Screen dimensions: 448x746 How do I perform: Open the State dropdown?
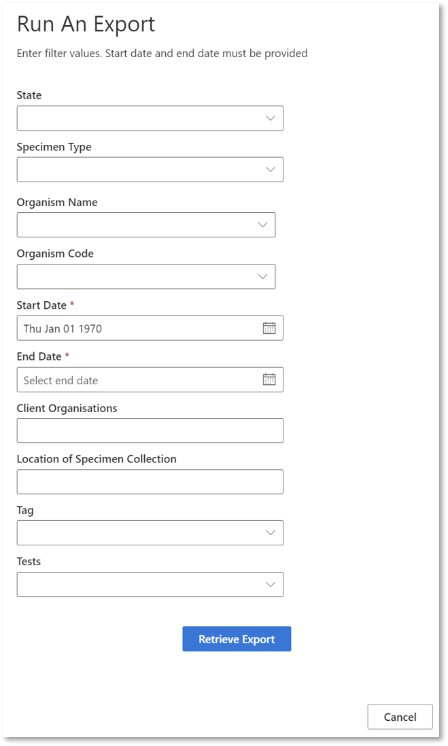150,118
